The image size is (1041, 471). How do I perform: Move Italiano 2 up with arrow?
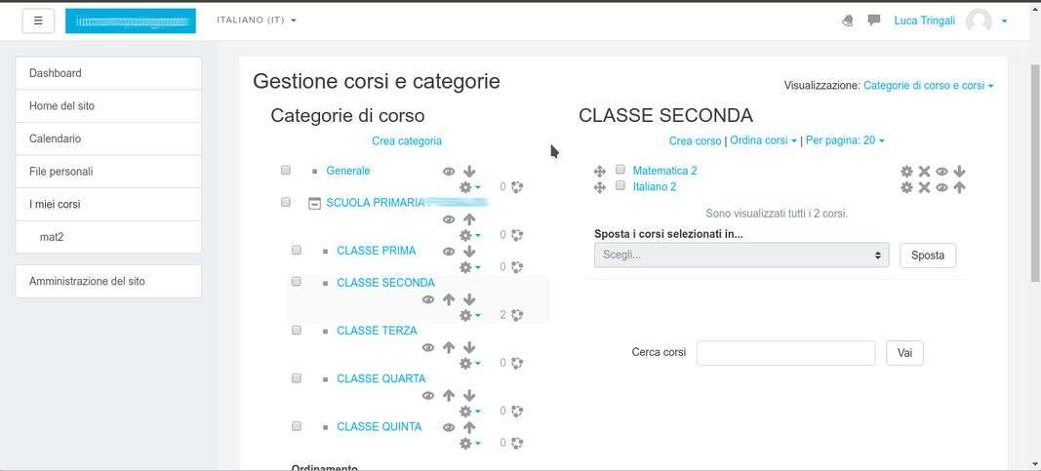tap(959, 187)
